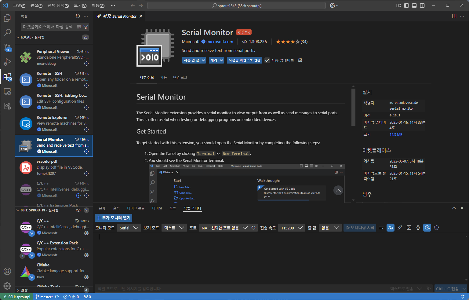Clear the extensions search results
Screen dimensions: 469x300
(79, 27)
